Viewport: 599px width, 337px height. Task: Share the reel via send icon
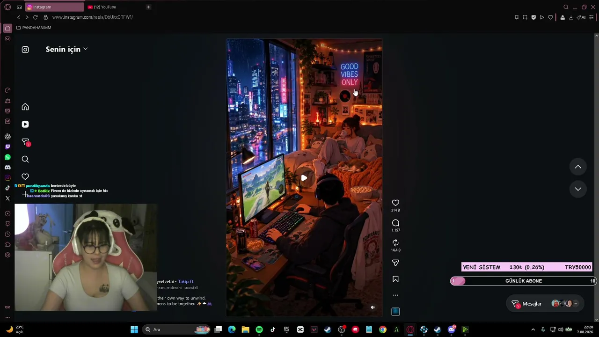coord(395,263)
